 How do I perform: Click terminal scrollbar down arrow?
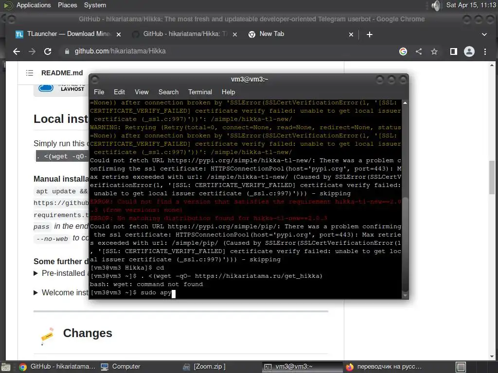click(405, 295)
